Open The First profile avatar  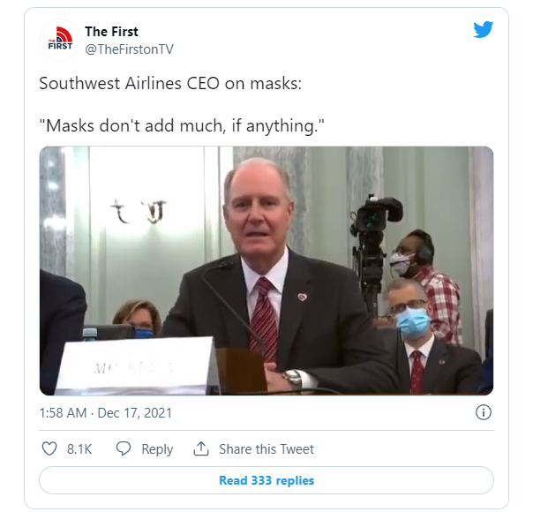pyautogui.click(x=59, y=40)
